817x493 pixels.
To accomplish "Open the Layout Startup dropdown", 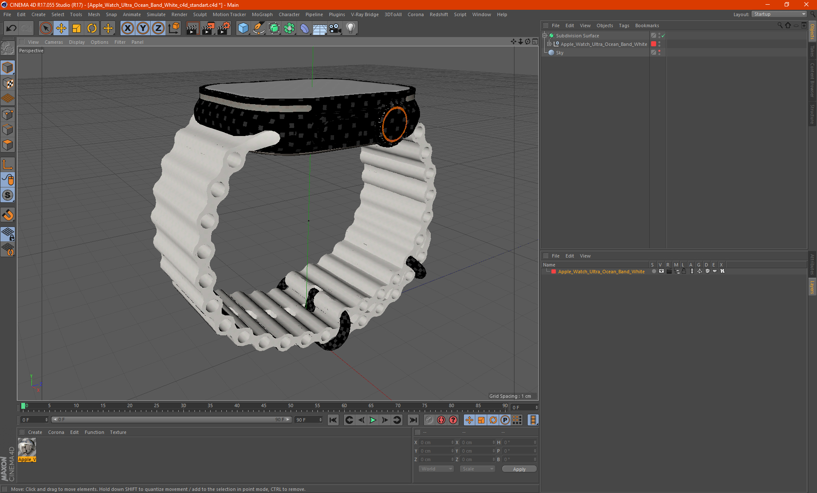I will [x=779, y=14].
